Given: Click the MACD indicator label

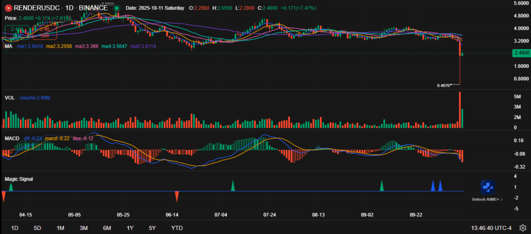Looking at the screenshot, I should click(x=11, y=139).
